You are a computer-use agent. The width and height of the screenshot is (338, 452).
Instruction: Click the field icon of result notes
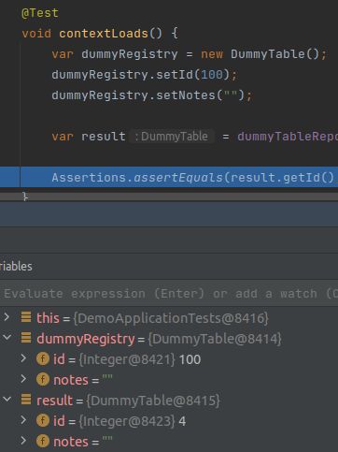tap(43, 441)
